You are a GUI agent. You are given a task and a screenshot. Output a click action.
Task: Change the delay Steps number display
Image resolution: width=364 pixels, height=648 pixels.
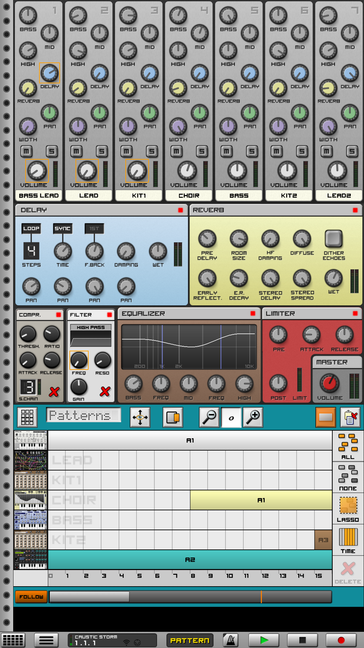click(31, 251)
